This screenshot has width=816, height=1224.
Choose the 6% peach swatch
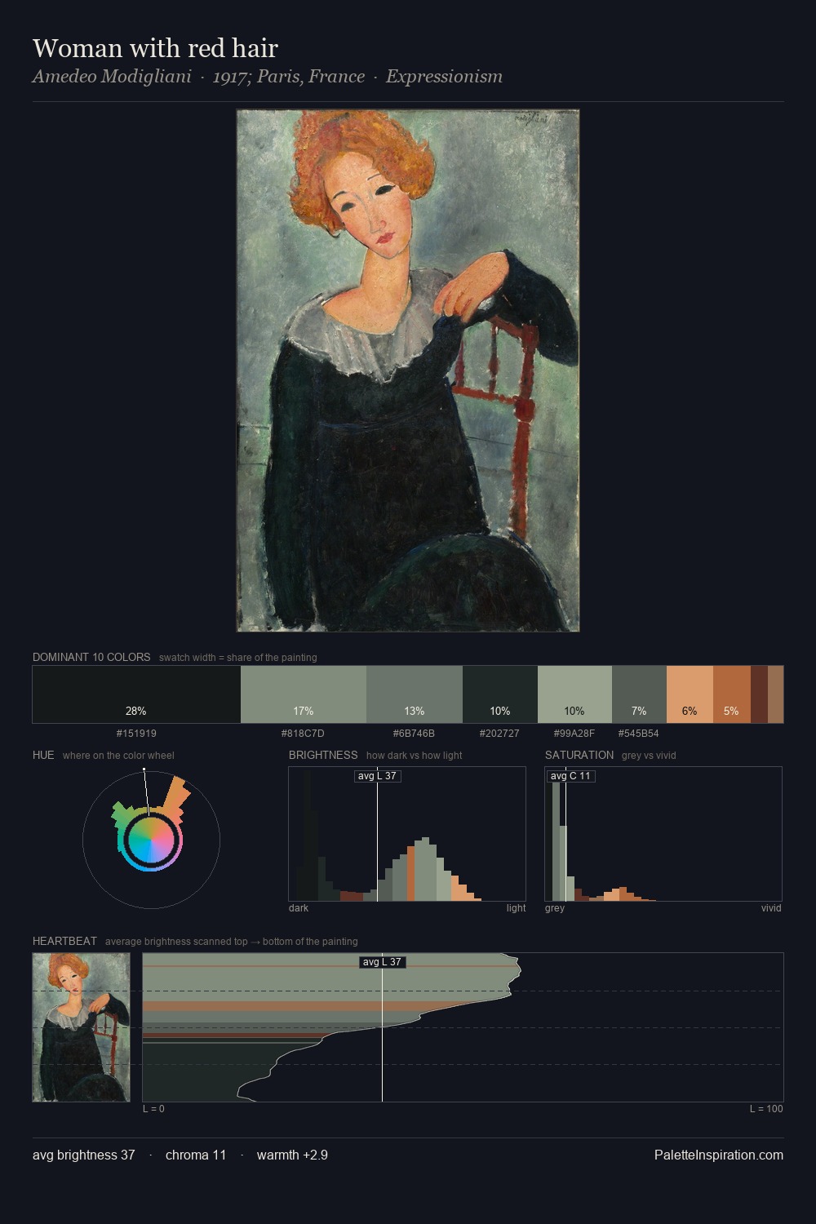(x=690, y=694)
